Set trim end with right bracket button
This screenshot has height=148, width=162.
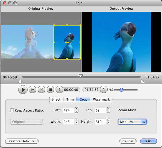(104, 90)
